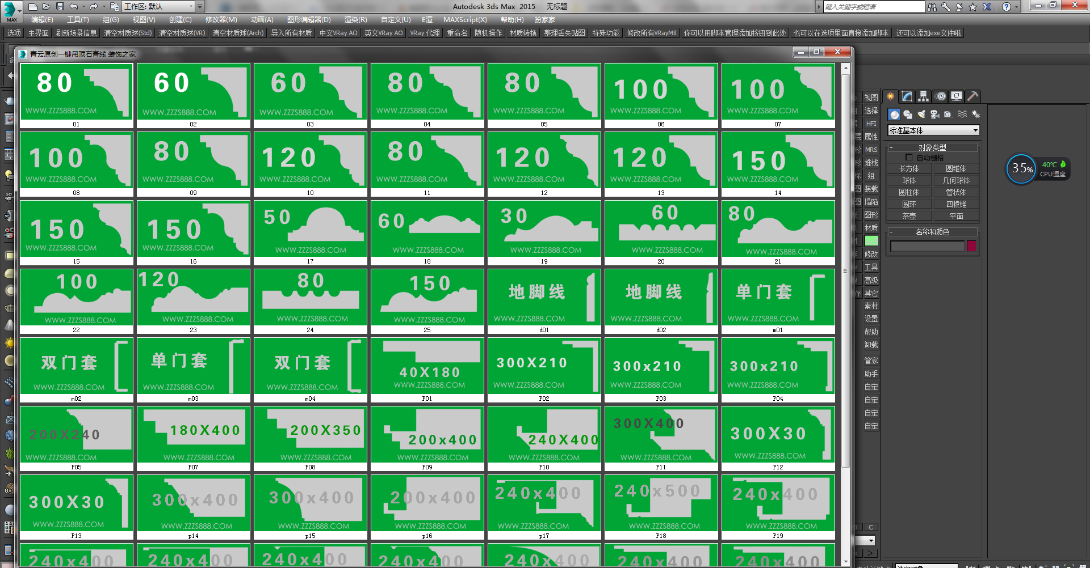The width and height of the screenshot is (1090, 568).
Task: Click the keyword search input field
Action: pyautogui.click(x=874, y=7)
